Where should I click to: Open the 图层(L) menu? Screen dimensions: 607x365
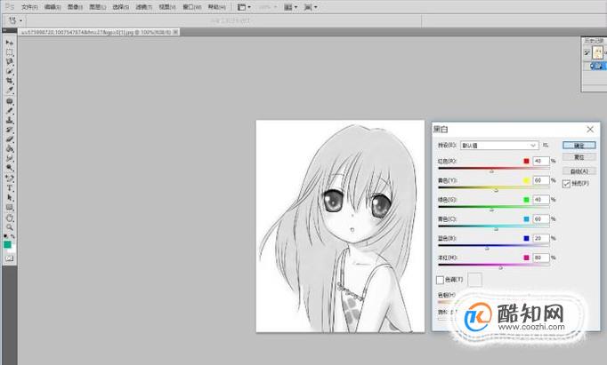[x=98, y=7]
